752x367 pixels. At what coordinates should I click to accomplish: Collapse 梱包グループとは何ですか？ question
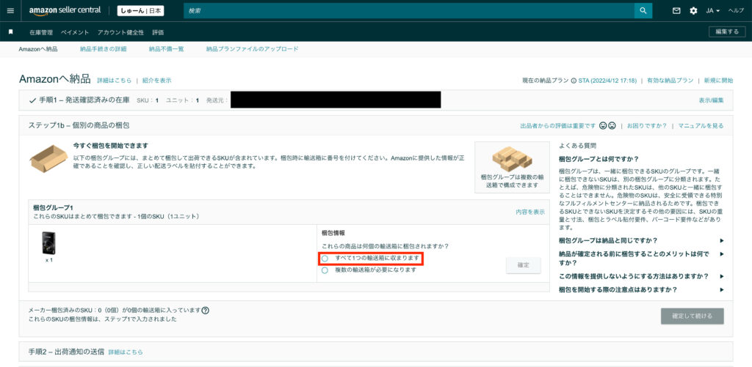(x=599, y=159)
